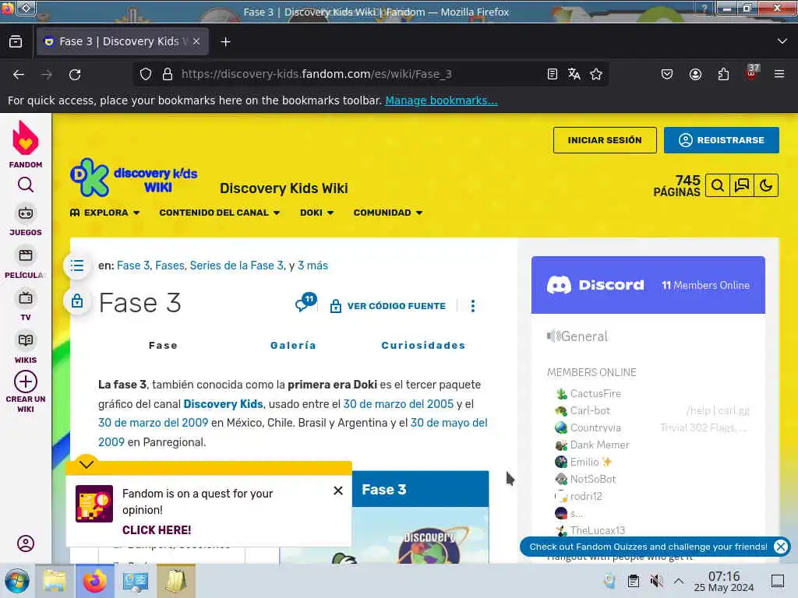
Task: Expand the Doki dropdown menu
Action: point(316,213)
